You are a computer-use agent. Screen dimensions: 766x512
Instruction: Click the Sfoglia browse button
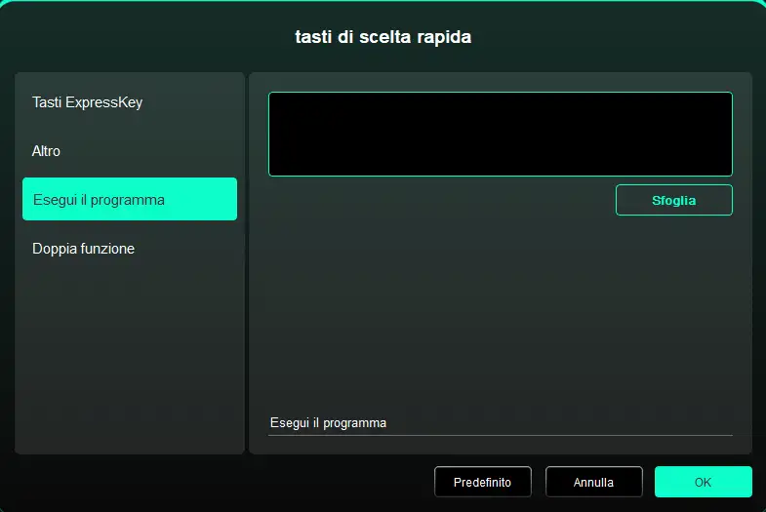(673, 200)
